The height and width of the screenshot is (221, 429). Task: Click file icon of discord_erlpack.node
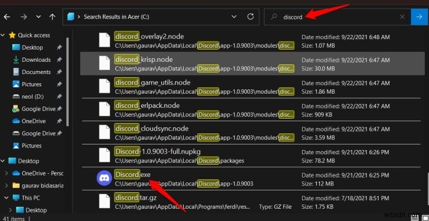coord(104,109)
